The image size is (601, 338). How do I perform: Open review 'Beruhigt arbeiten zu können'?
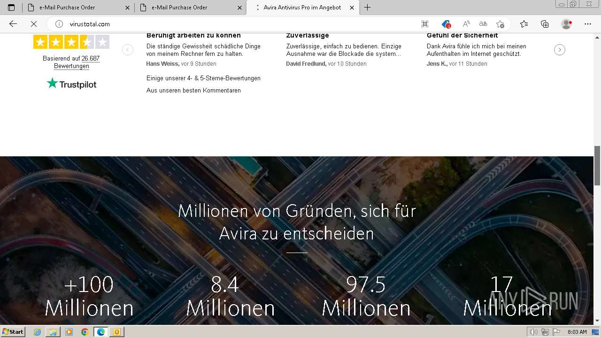(x=193, y=36)
